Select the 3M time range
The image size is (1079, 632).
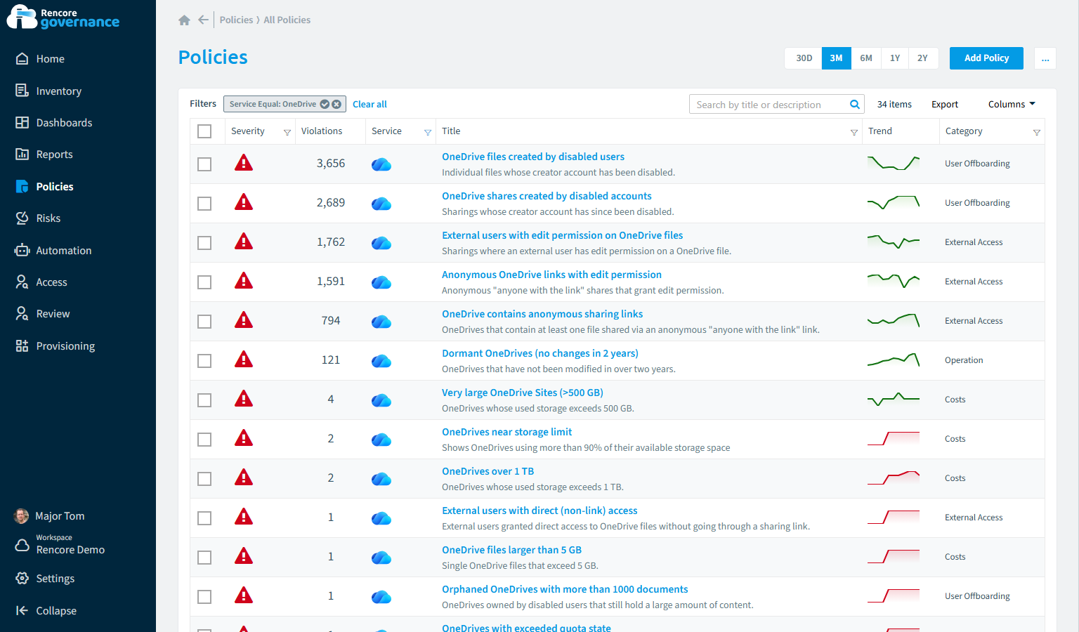pyautogui.click(x=836, y=58)
